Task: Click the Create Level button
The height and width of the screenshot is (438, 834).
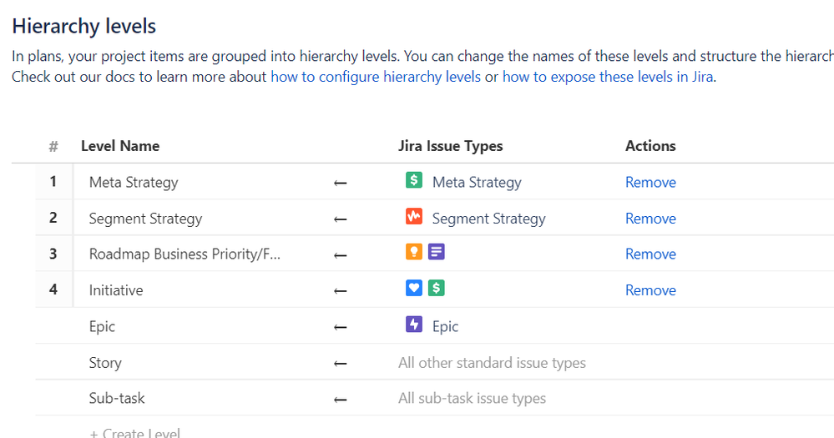Action: tap(134, 432)
